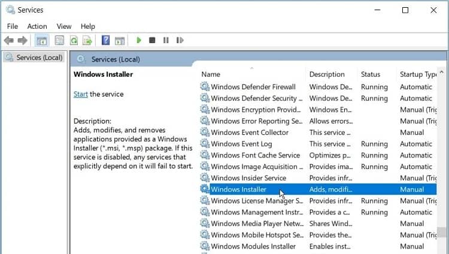Click gear icon of Windows Modules Installer

(205, 246)
